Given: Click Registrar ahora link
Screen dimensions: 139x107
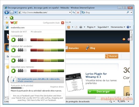Looking at the screenshot, I should pyautogui.click(x=57, y=87).
